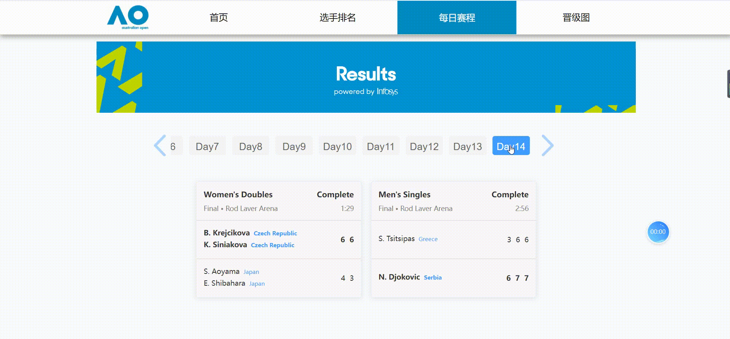Click the Australian Open logo
730x339 pixels.
click(128, 17)
